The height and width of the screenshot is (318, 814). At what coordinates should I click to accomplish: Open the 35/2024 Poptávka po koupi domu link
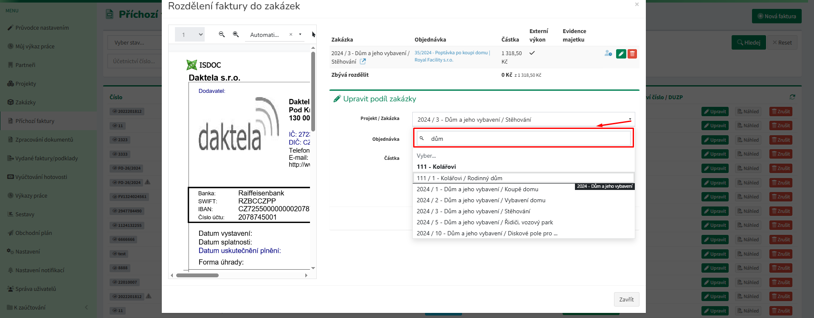pos(451,53)
